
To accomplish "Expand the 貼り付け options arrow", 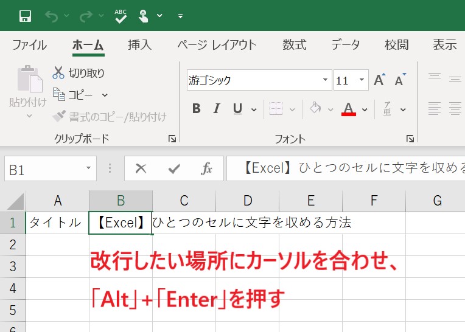I will pos(29,116).
